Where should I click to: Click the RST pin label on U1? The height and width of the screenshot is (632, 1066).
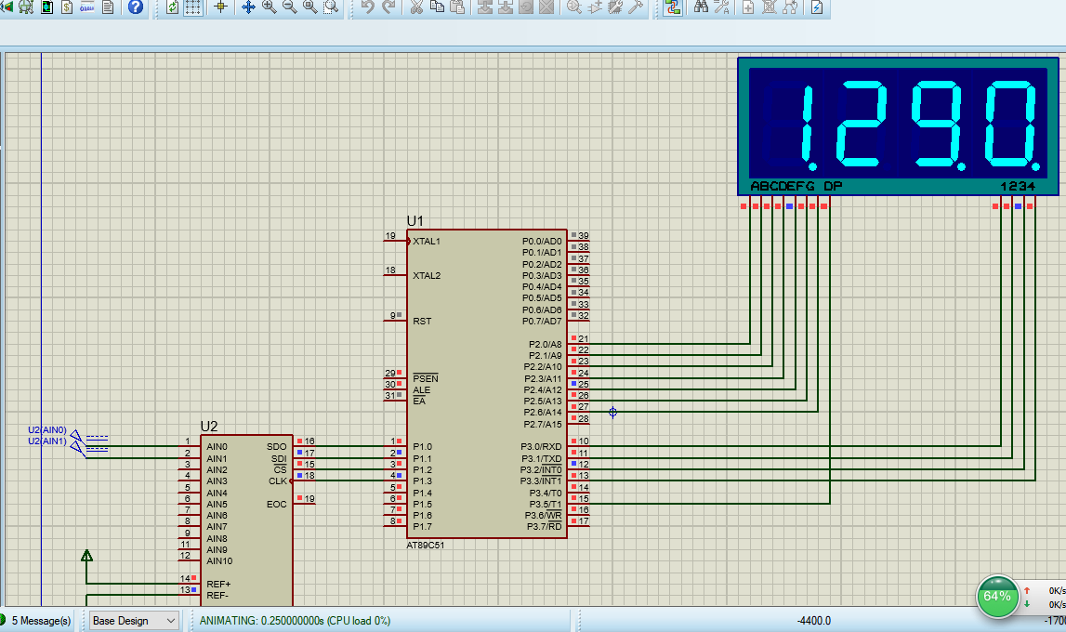coord(422,321)
